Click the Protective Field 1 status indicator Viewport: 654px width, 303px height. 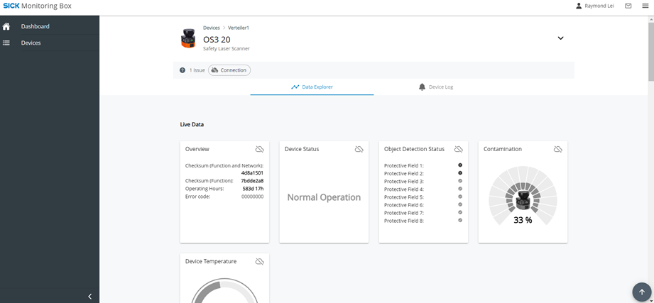460,165
